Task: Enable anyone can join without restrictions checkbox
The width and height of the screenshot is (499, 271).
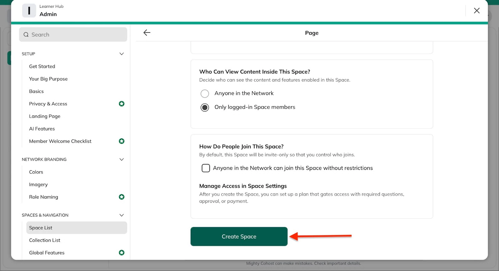Action: (206, 168)
